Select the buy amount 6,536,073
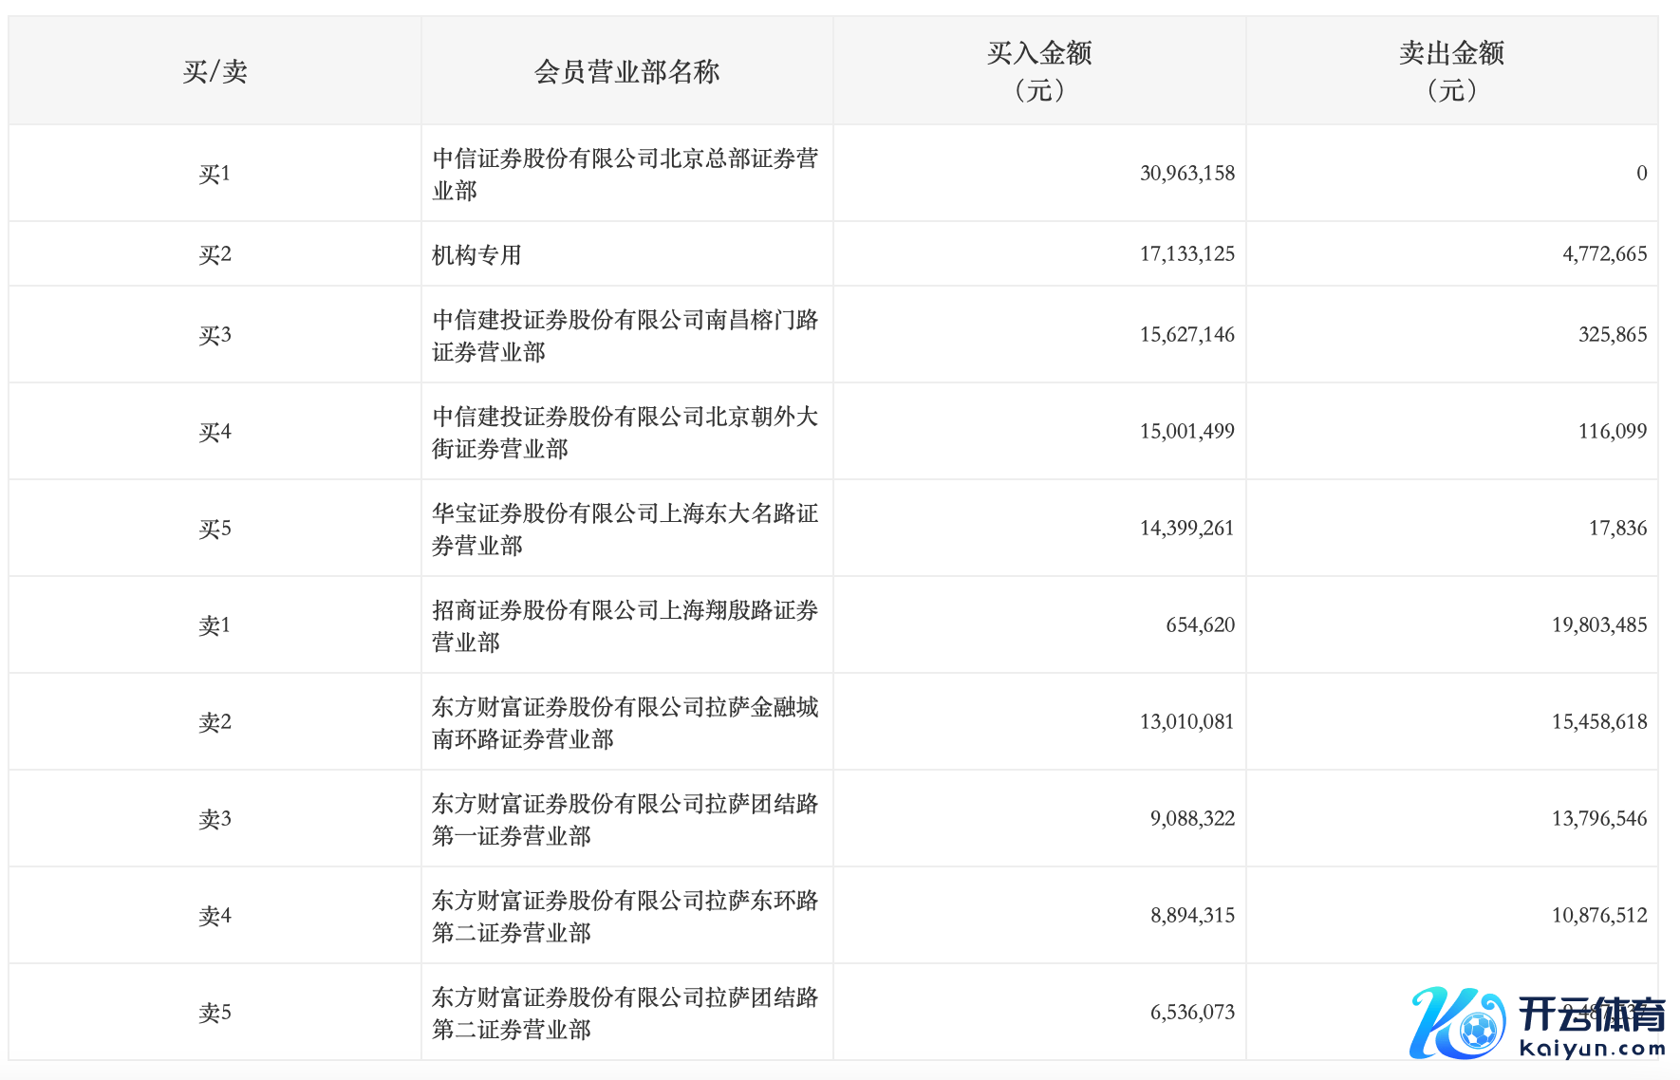 [1192, 1013]
